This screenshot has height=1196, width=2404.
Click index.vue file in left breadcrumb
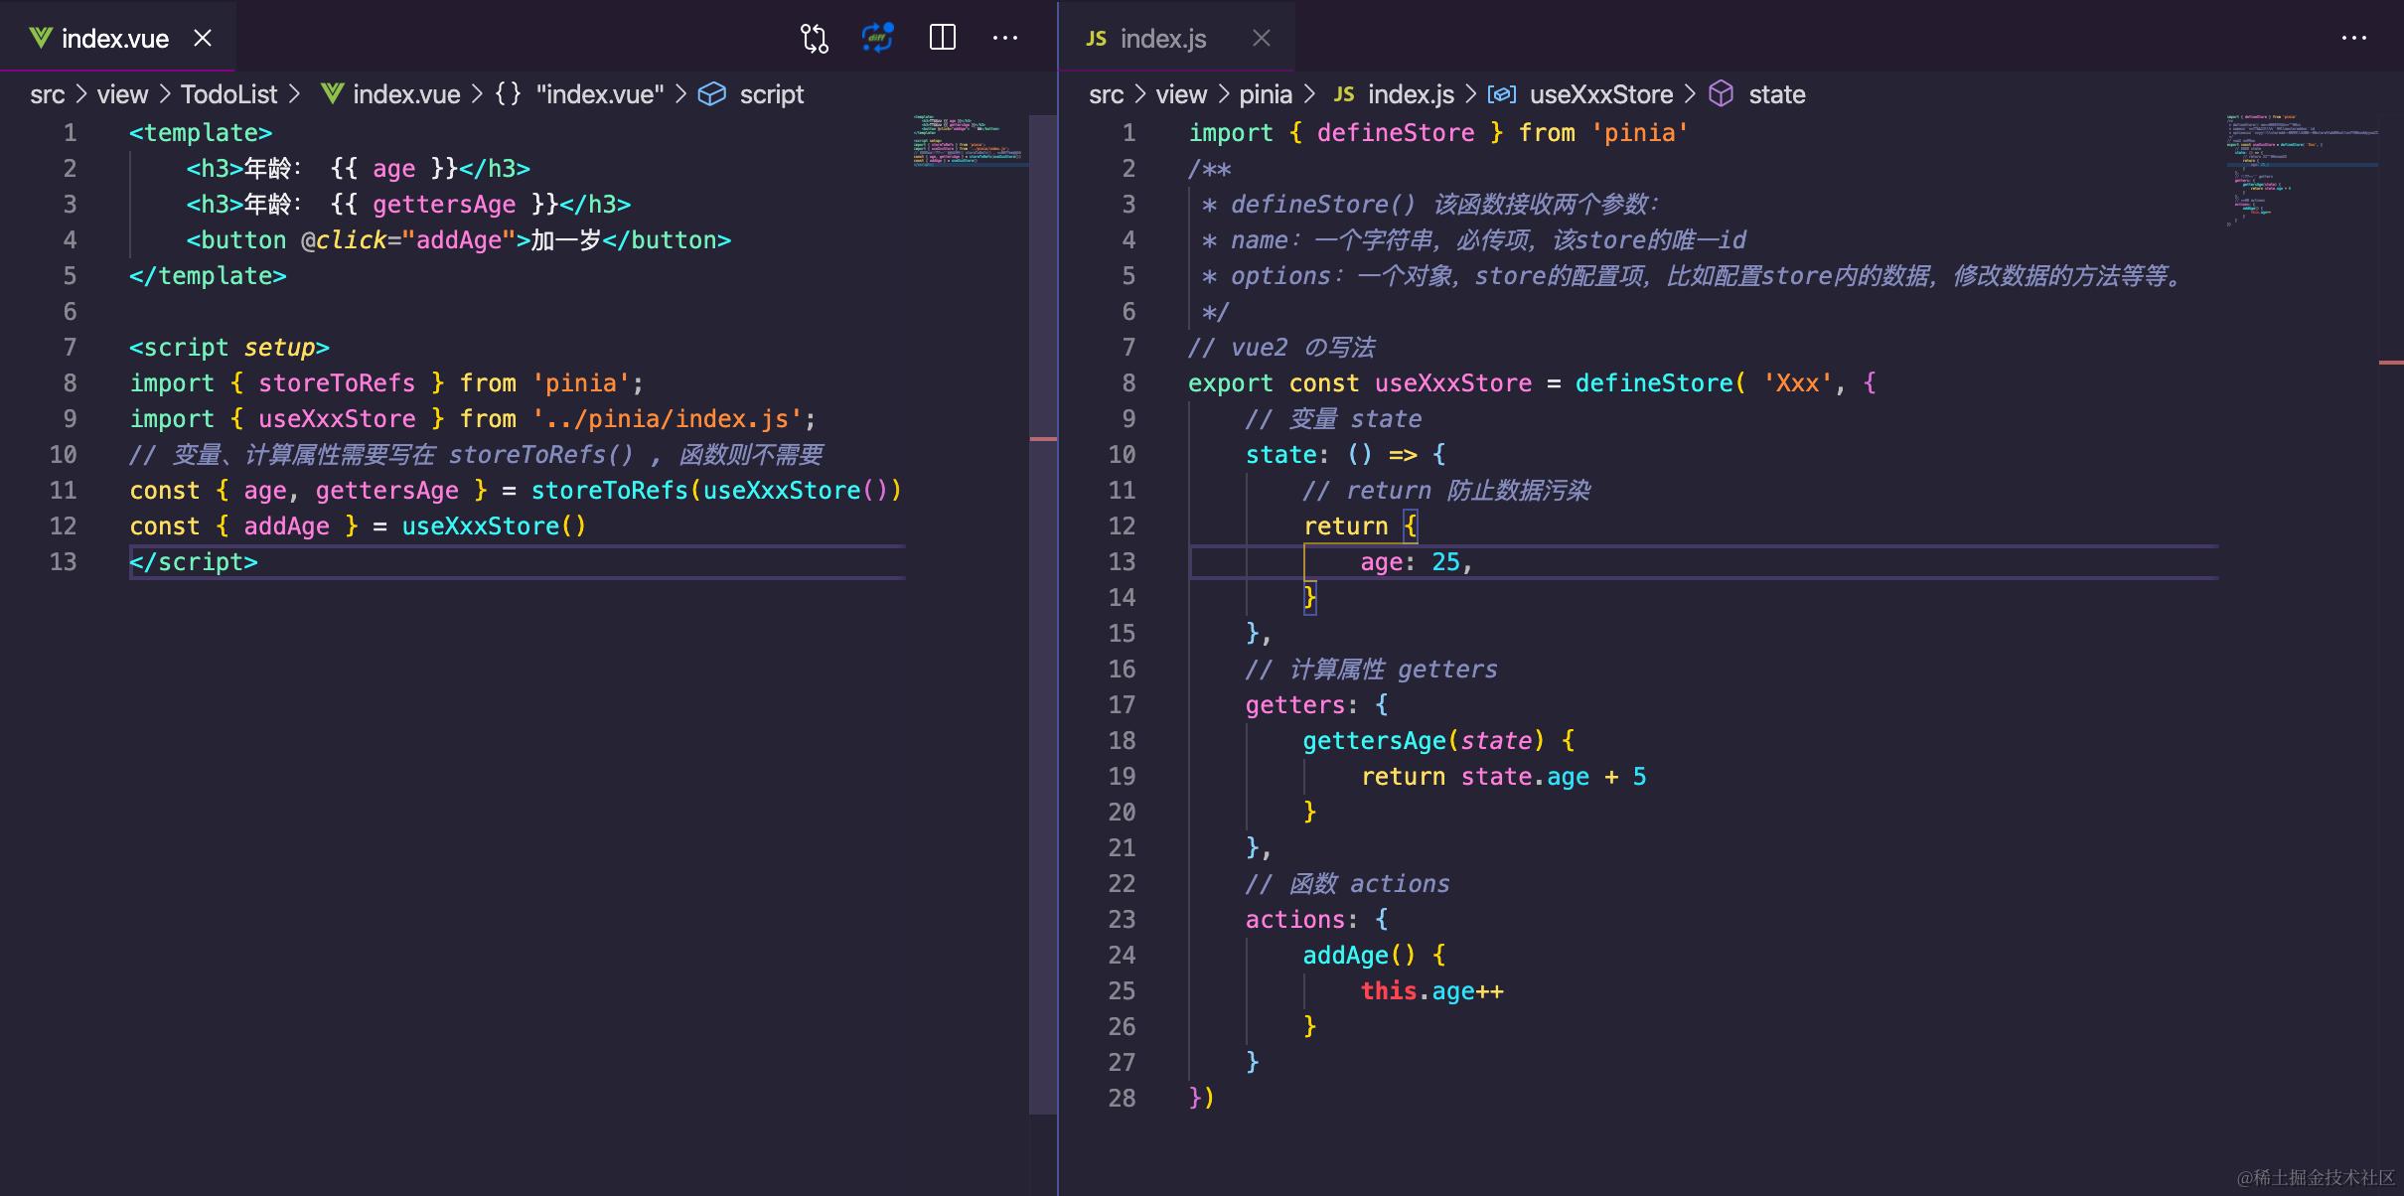[x=406, y=94]
